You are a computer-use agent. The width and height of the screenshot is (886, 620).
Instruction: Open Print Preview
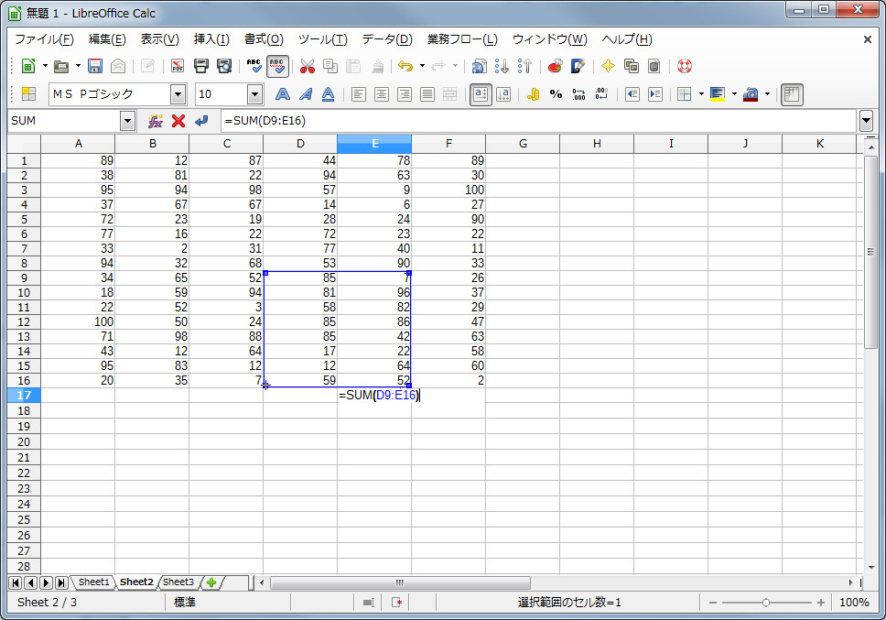(x=224, y=66)
